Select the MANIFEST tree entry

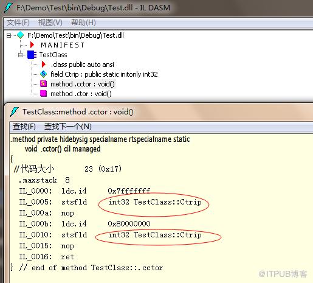[63, 45]
